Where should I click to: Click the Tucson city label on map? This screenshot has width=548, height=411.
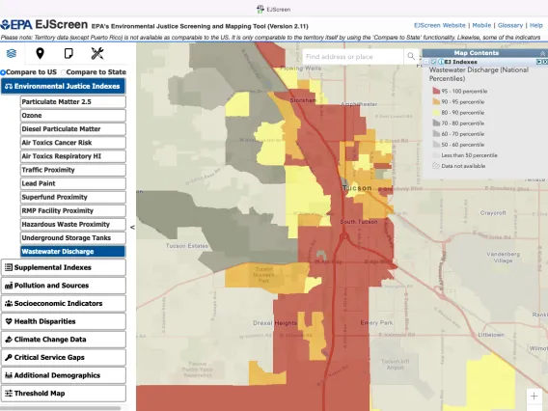click(x=357, y=188)
